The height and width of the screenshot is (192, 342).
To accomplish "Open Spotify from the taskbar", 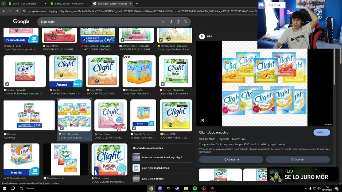I will 195,189.
